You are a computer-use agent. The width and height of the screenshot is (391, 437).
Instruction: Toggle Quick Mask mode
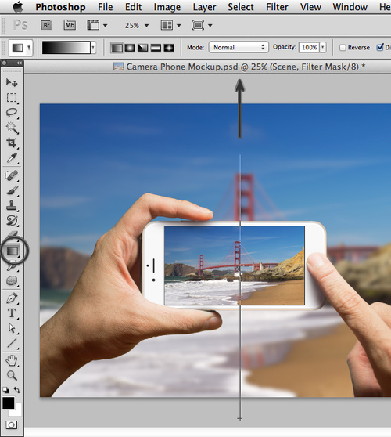[x=12, y=425]
